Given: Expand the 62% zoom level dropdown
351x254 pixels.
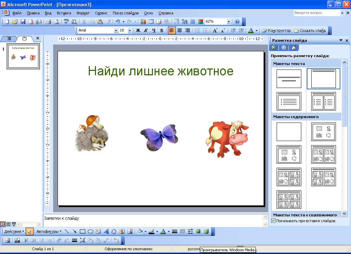Looking at the screenshot, I should click(x=229, y=22).
